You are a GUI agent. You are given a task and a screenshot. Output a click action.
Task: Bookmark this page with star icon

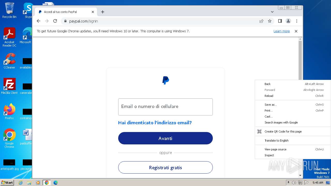pyautogui.click(x=270, y=21)
